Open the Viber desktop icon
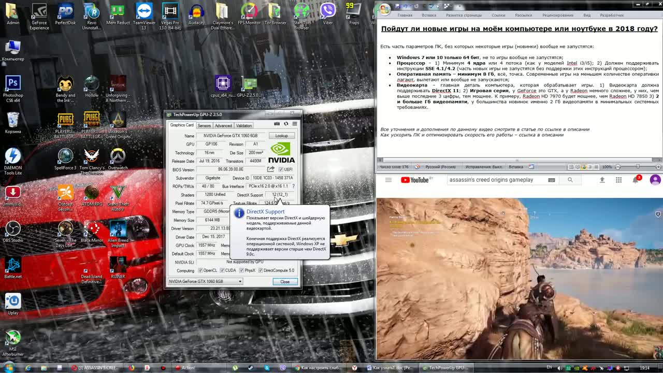The image size is (663, 373). [328, 15]
